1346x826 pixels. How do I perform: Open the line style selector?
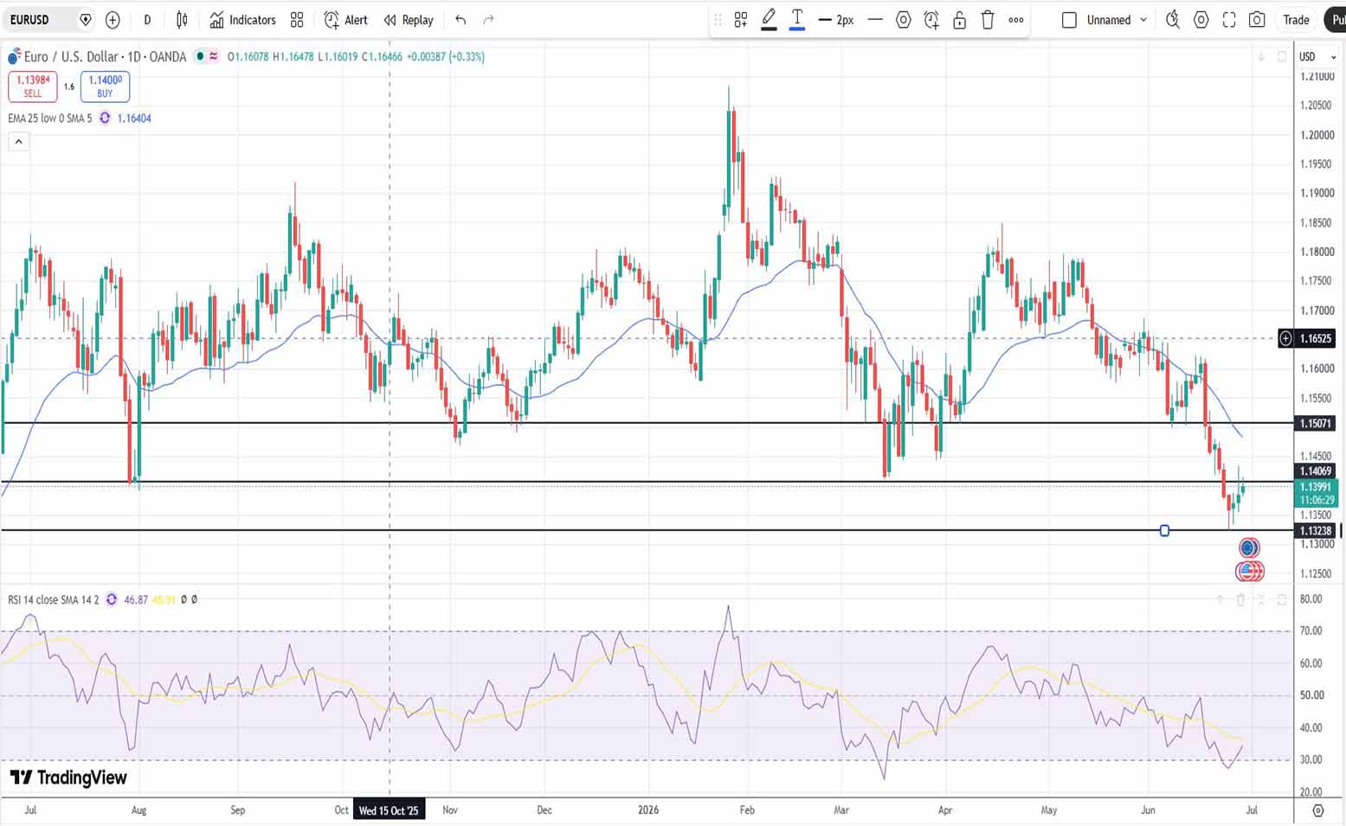pos(876,19)
